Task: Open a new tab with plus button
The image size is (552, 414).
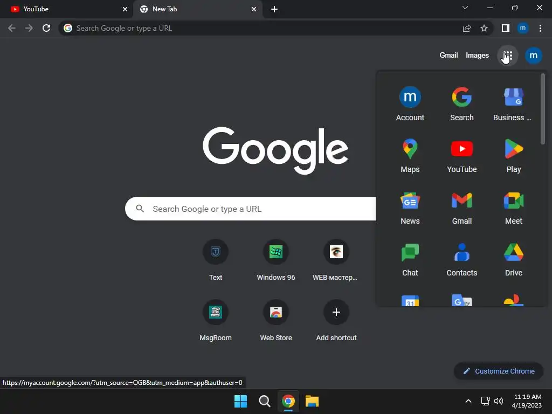Action: click(x=274, y=9)
